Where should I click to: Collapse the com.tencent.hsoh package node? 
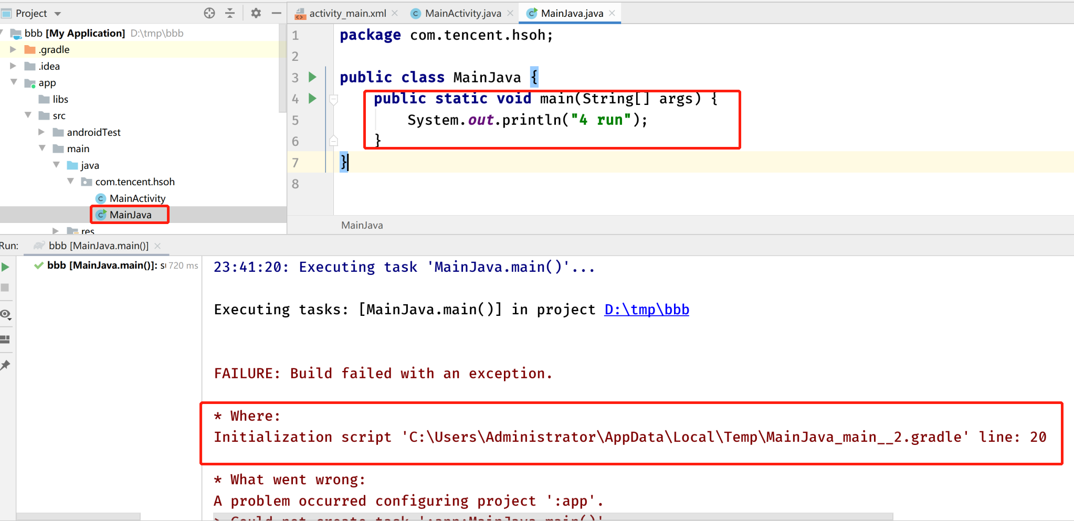(71, 182)
